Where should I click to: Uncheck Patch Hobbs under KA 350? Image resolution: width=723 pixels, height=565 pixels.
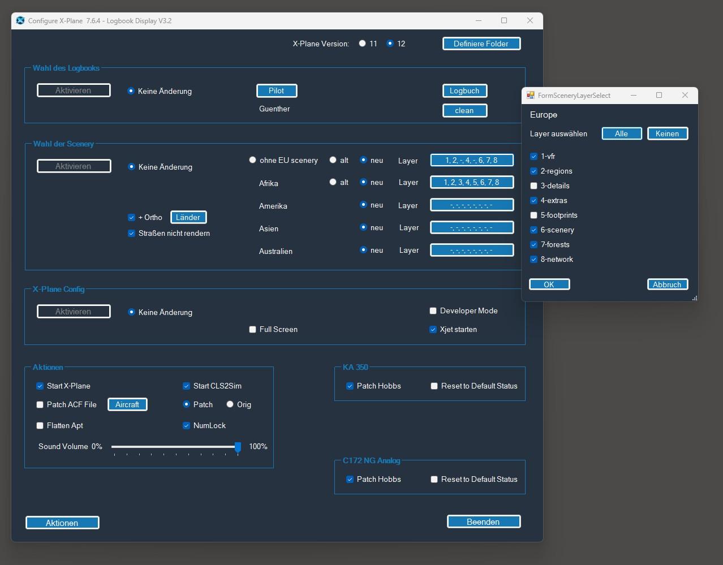click(350, 386)
